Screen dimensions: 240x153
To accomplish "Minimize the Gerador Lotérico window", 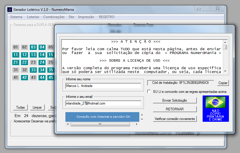I will pyautogui.click(x=199, y=8).
